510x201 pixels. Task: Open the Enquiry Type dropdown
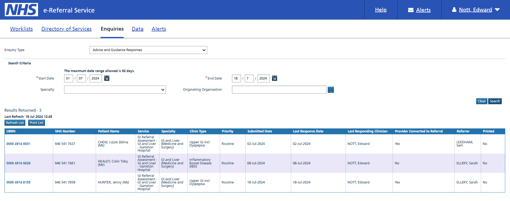pyautogui.click(x=148, y=50)
